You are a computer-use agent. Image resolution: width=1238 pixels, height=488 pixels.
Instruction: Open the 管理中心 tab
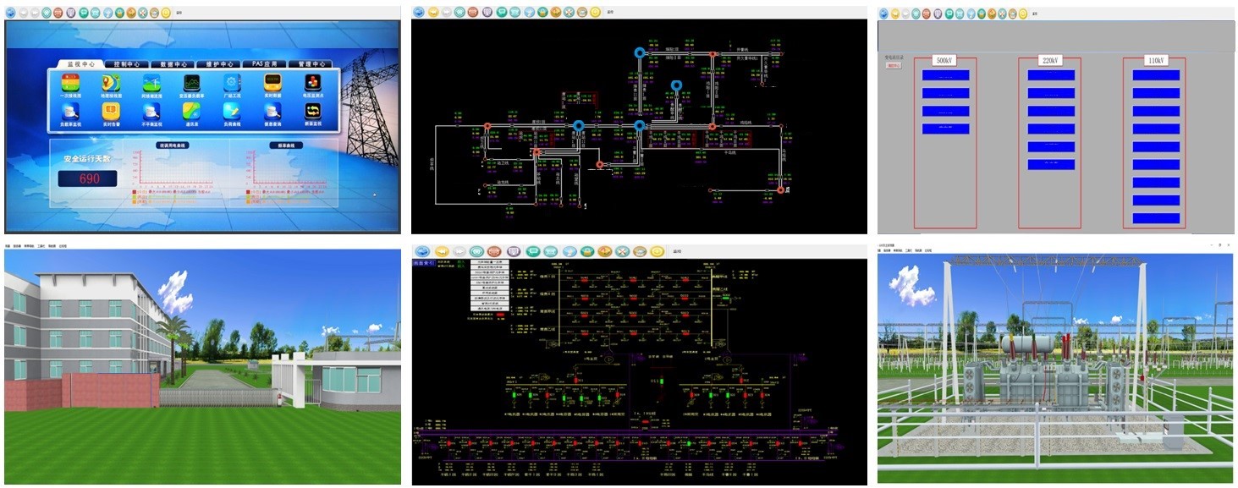311,63
